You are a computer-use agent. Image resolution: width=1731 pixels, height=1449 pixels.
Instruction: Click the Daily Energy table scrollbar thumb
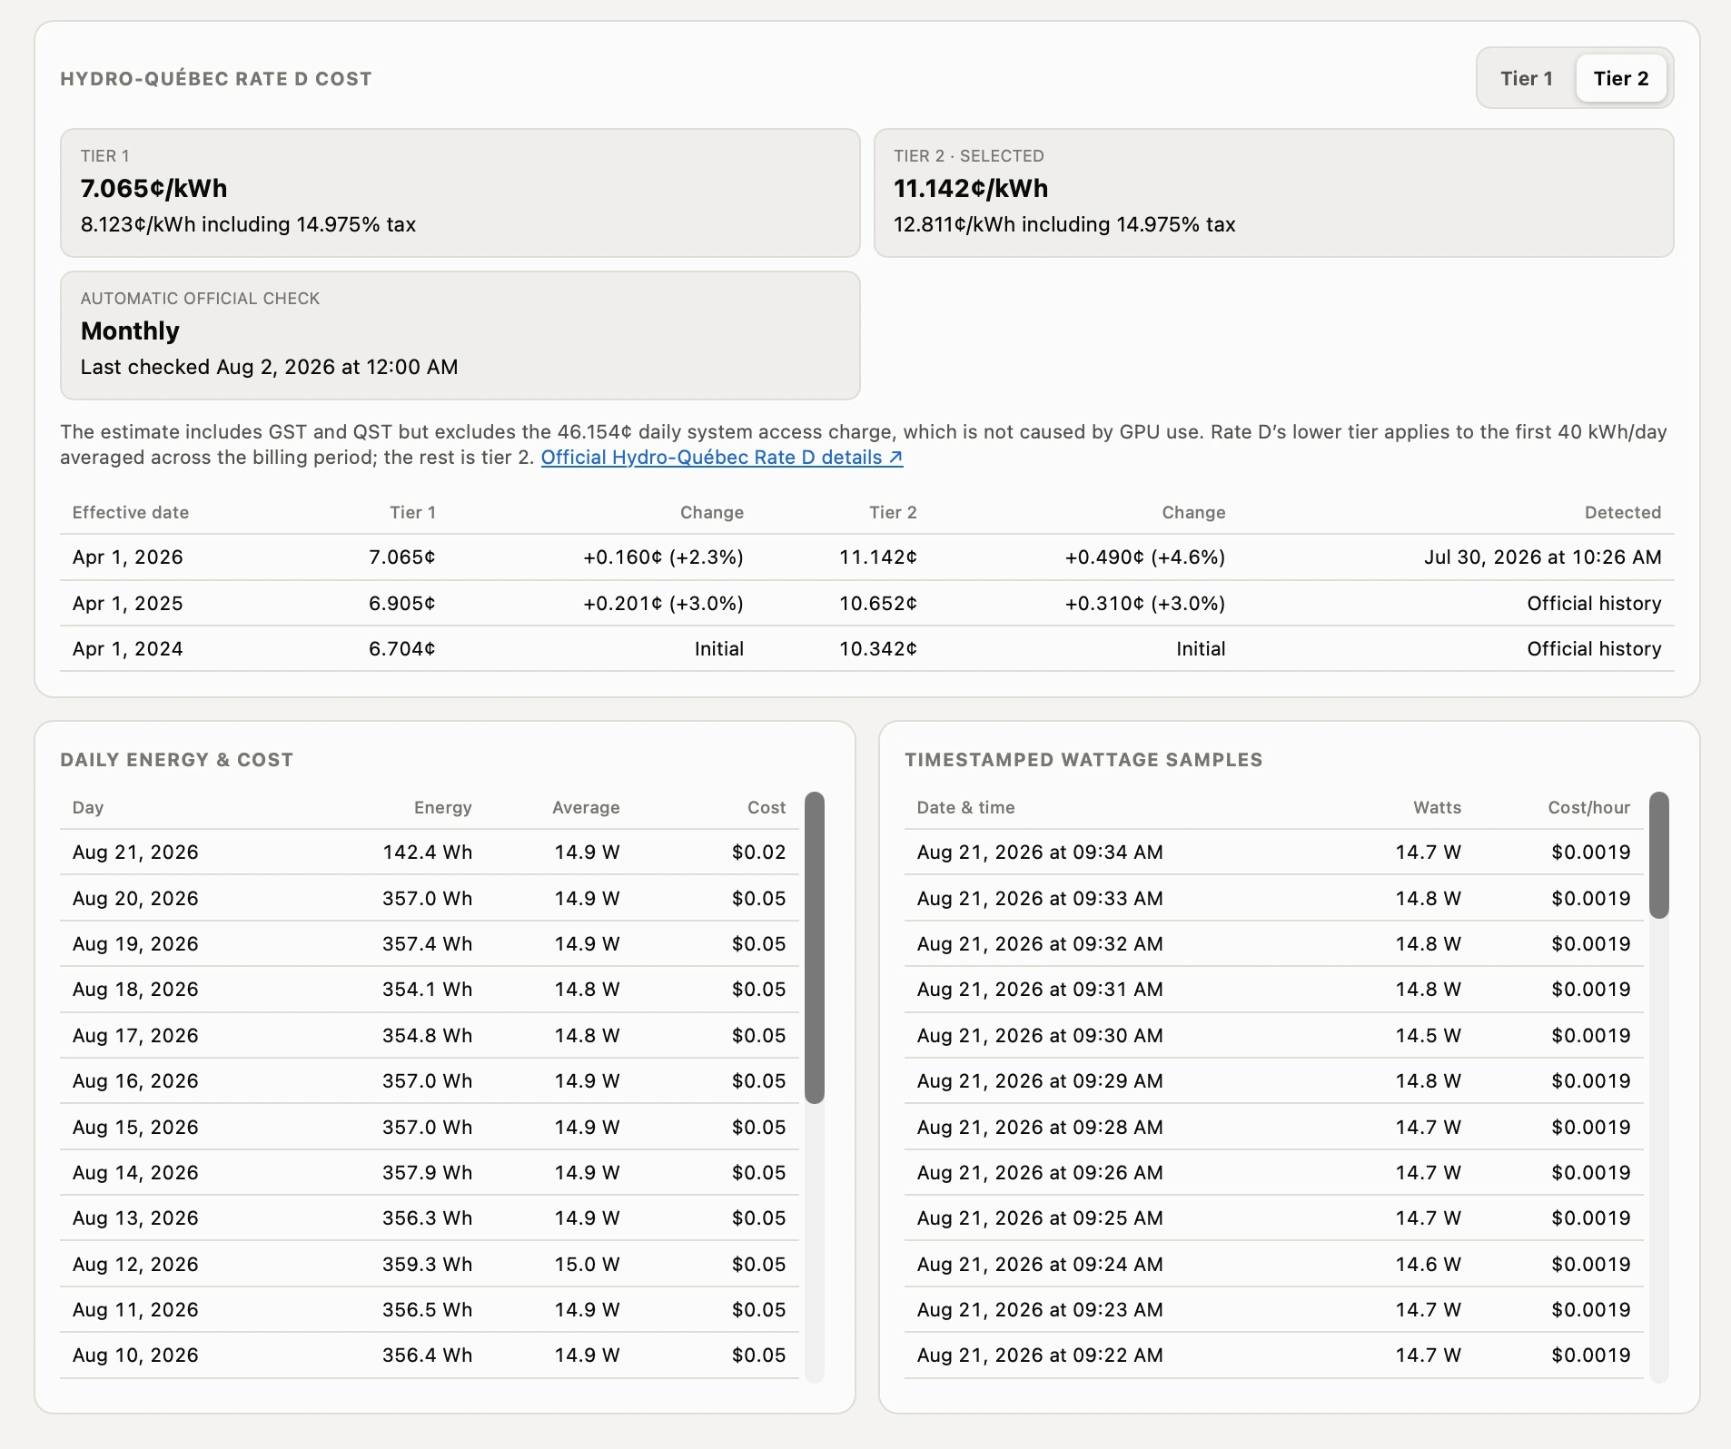pyautogui.click(x=815, y=948)
